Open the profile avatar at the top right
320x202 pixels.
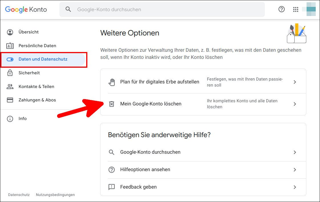pos(311,9)
